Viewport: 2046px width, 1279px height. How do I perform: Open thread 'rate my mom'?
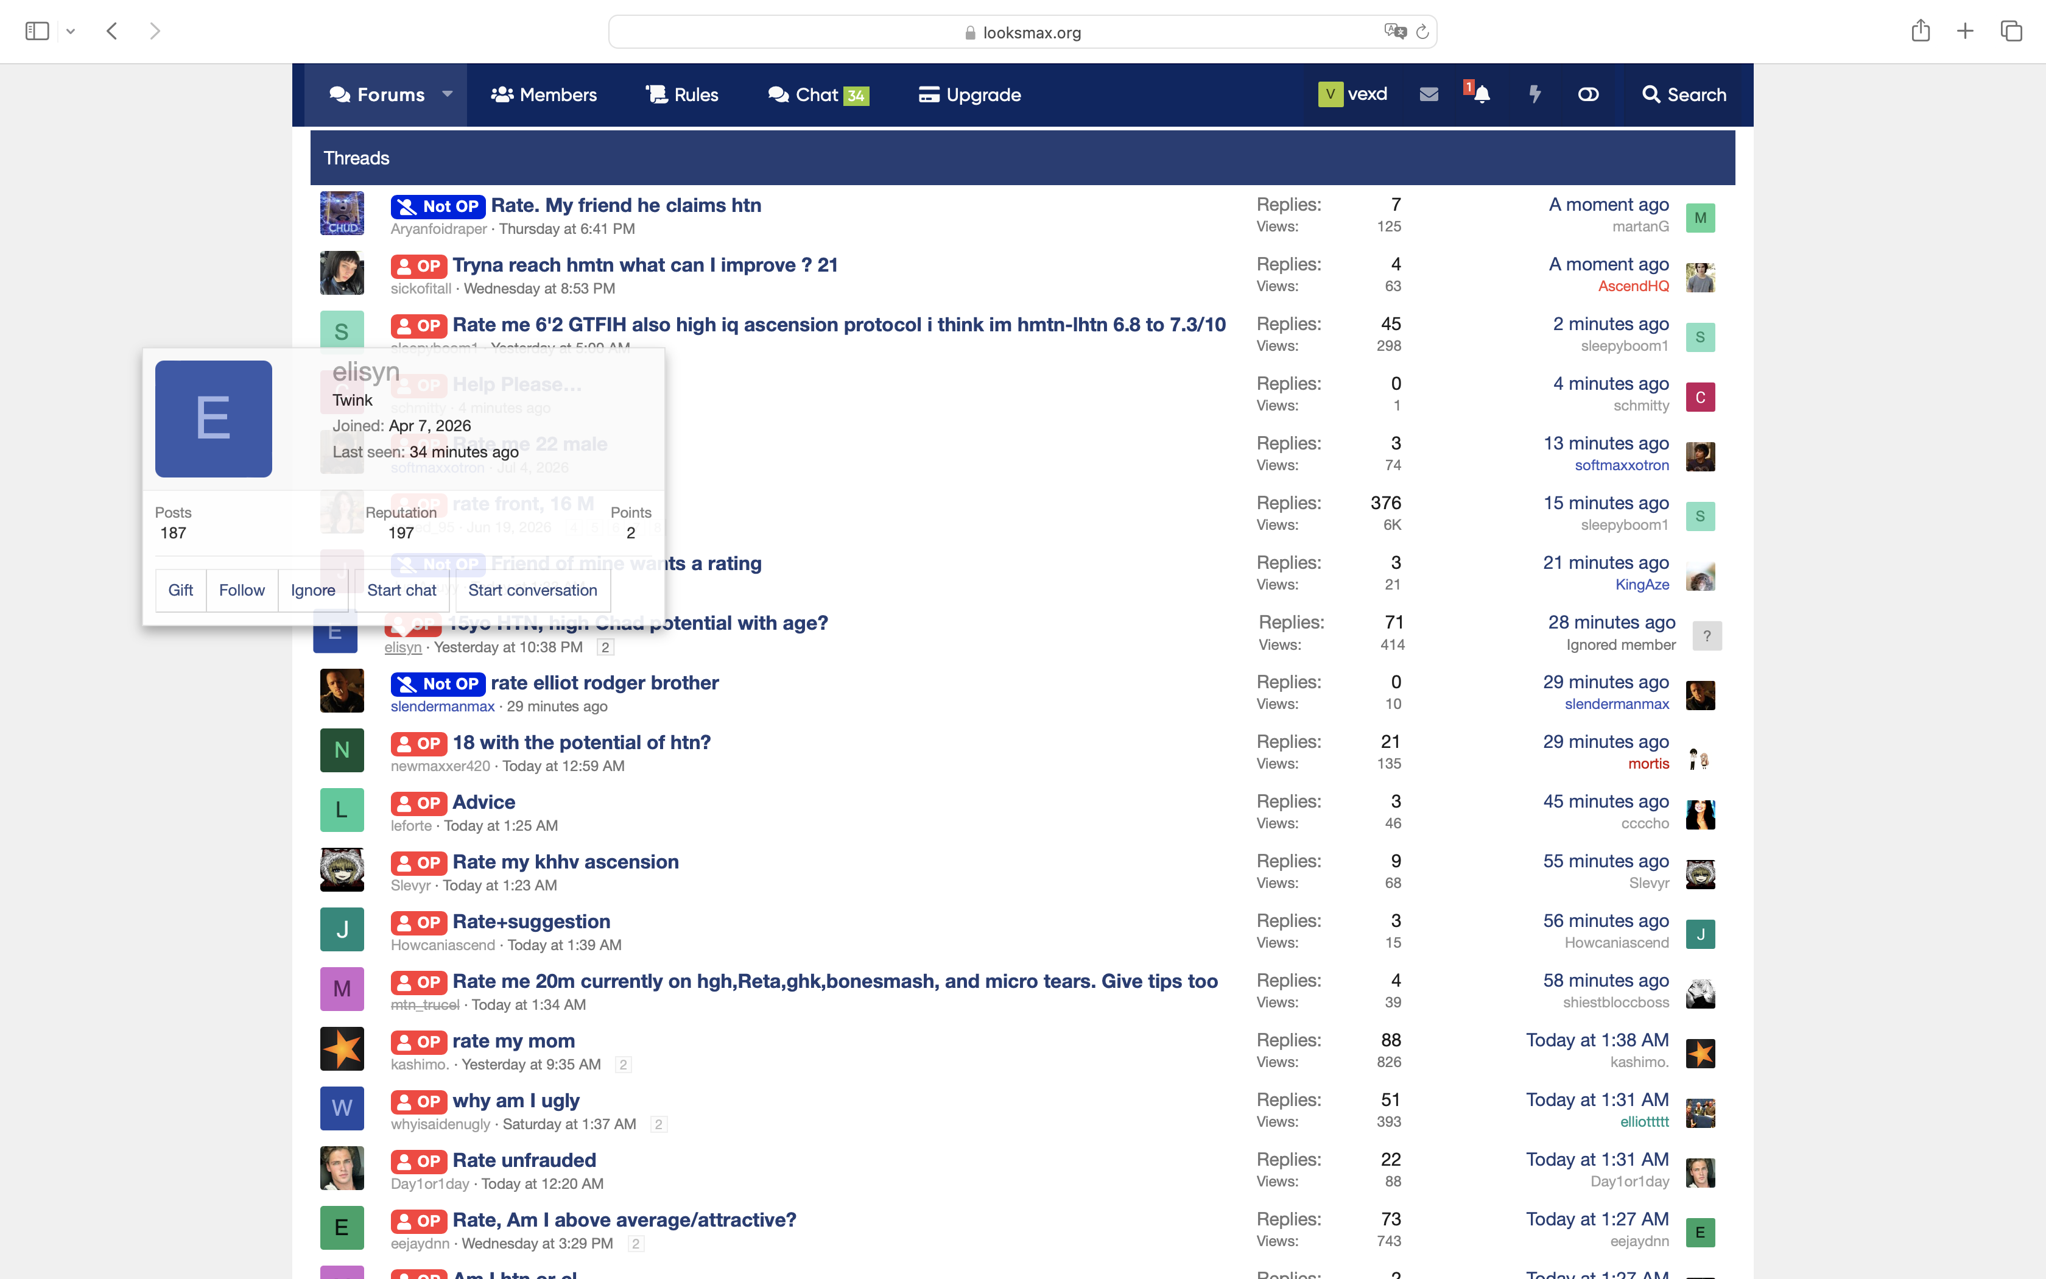coord(513,1040)
